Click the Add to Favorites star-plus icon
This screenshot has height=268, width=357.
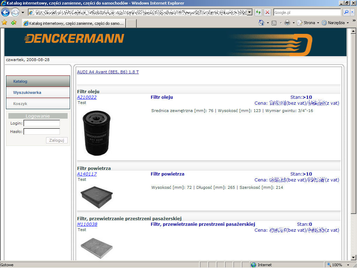point(14,22)
